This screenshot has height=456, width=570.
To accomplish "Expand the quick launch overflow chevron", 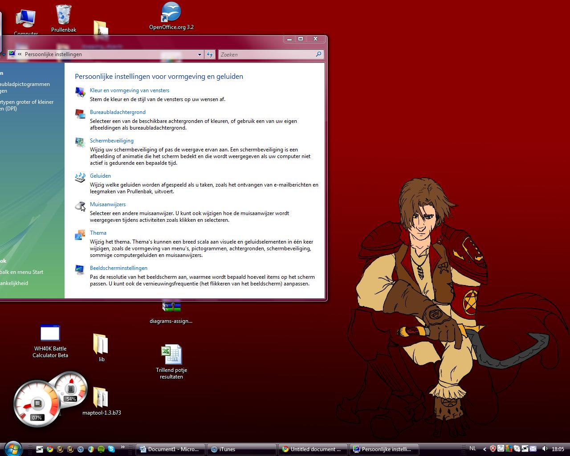I will [x=123, y=448].
